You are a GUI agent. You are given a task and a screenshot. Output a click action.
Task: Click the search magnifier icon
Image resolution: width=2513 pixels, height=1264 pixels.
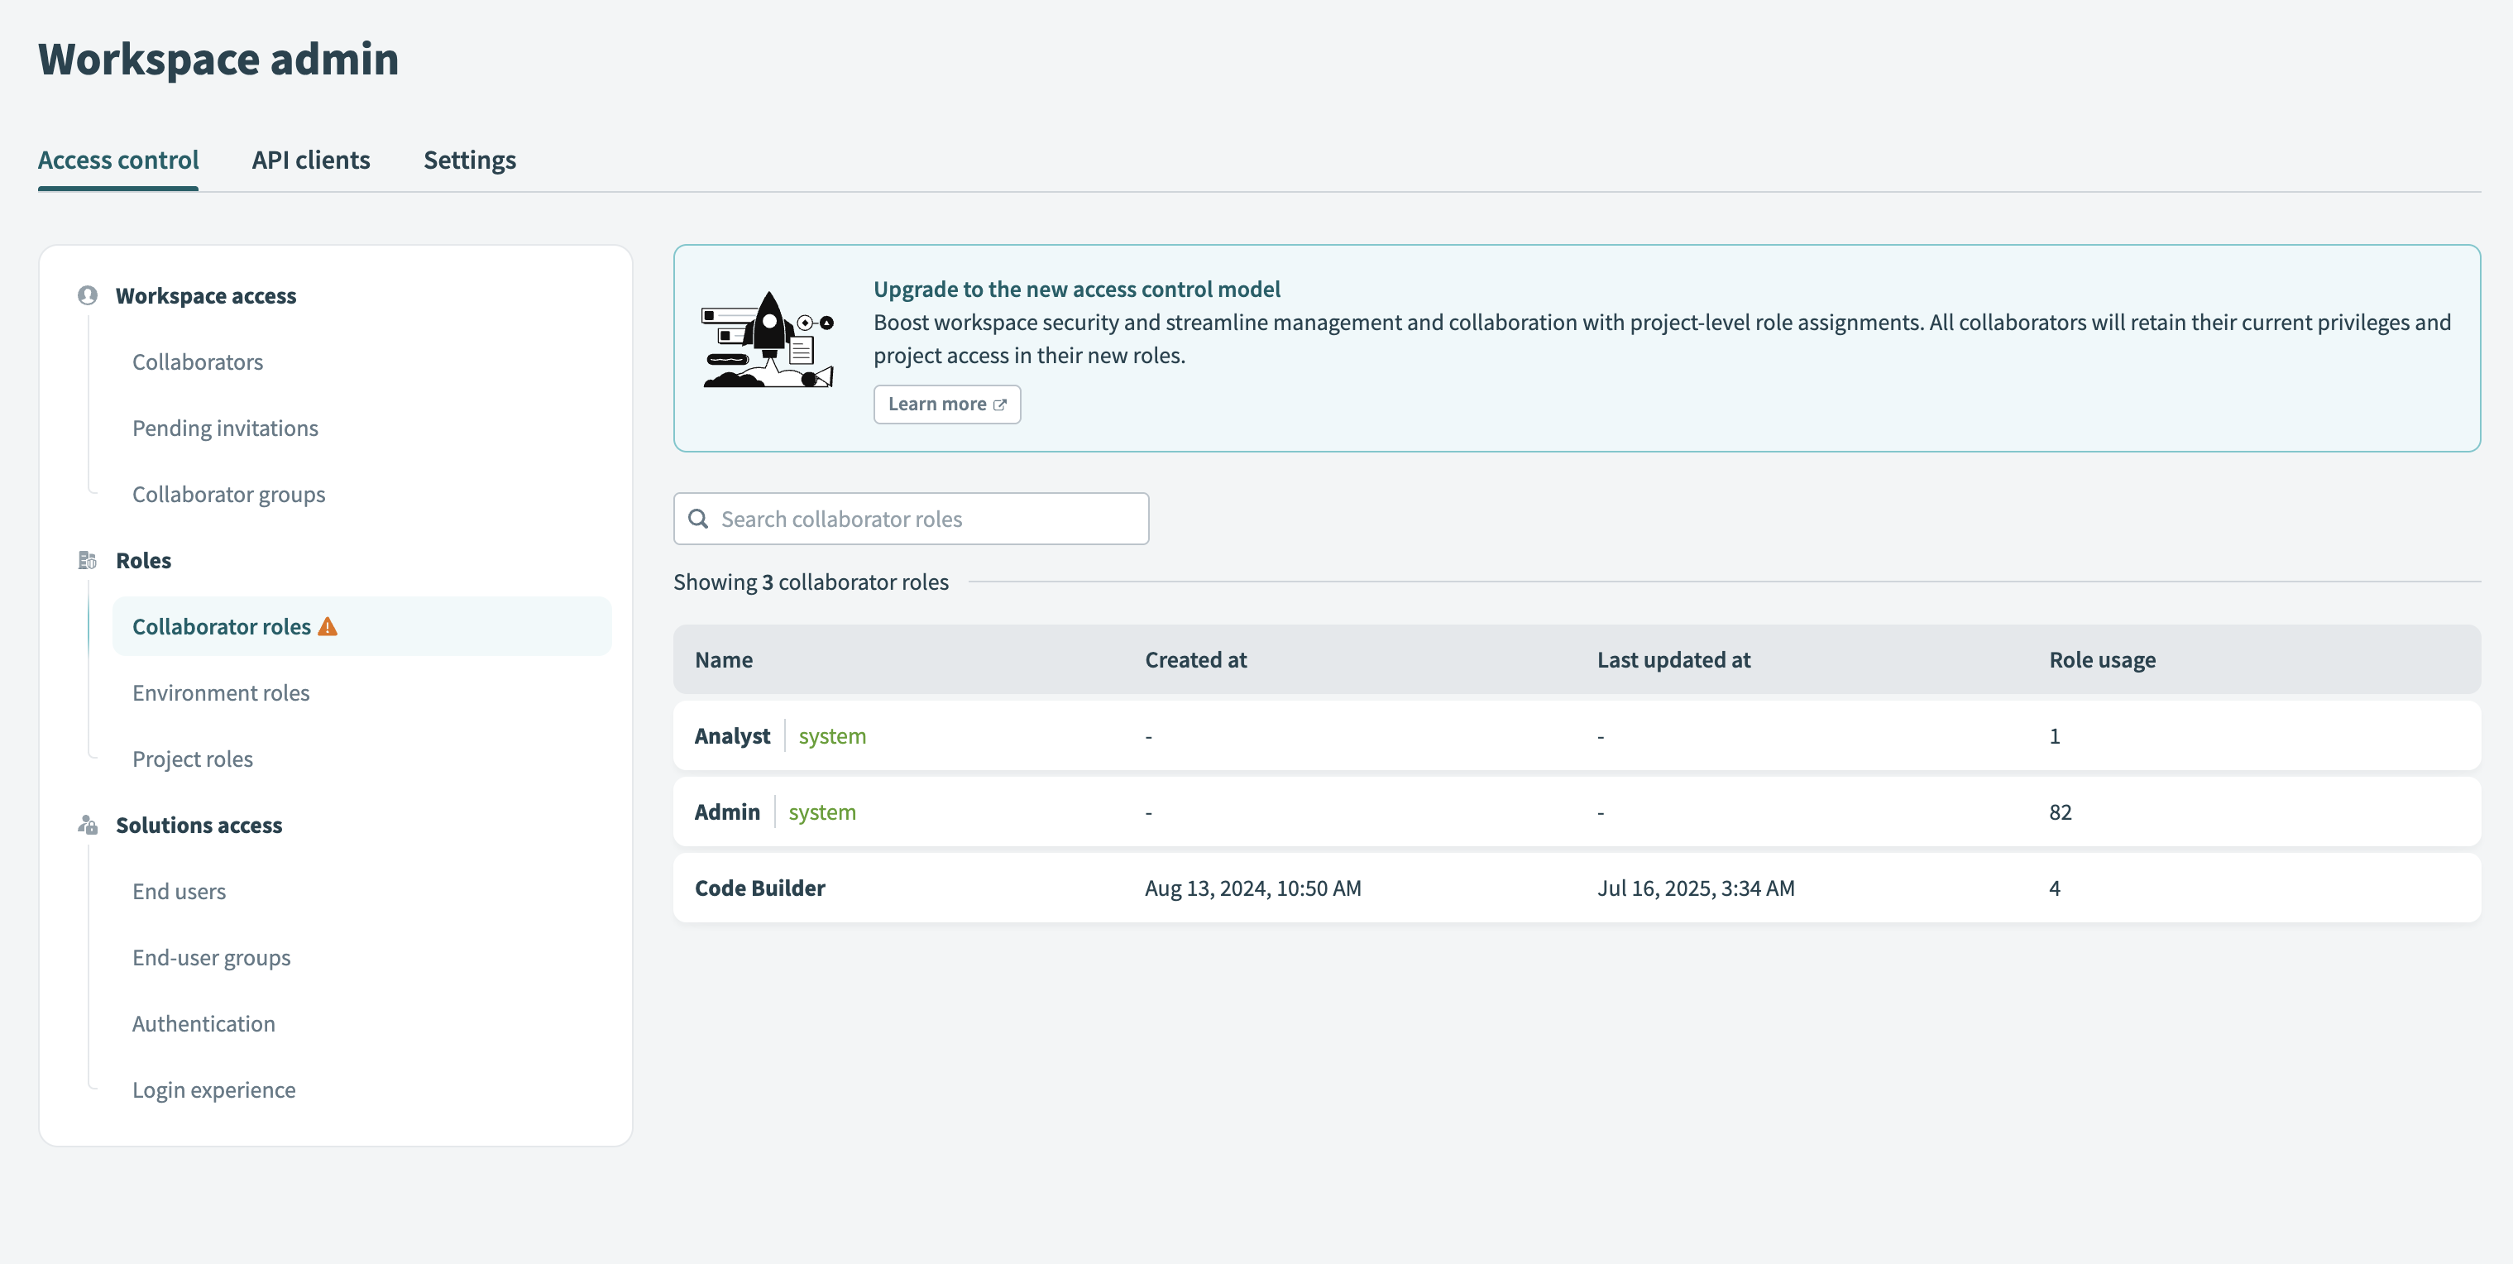point(698,519)
